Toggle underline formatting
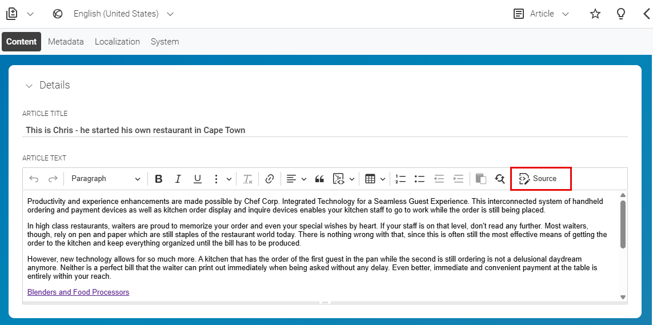 [x=198, y=179]
